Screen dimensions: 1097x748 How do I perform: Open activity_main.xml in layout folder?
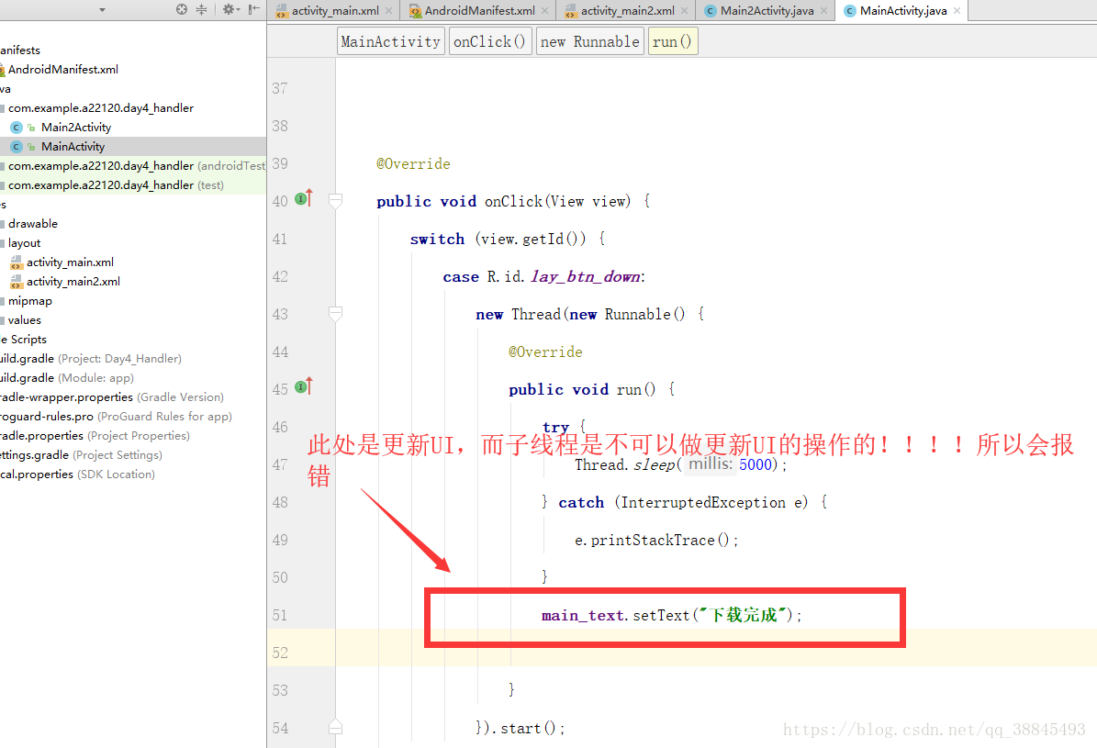click(x=70, y=262)
